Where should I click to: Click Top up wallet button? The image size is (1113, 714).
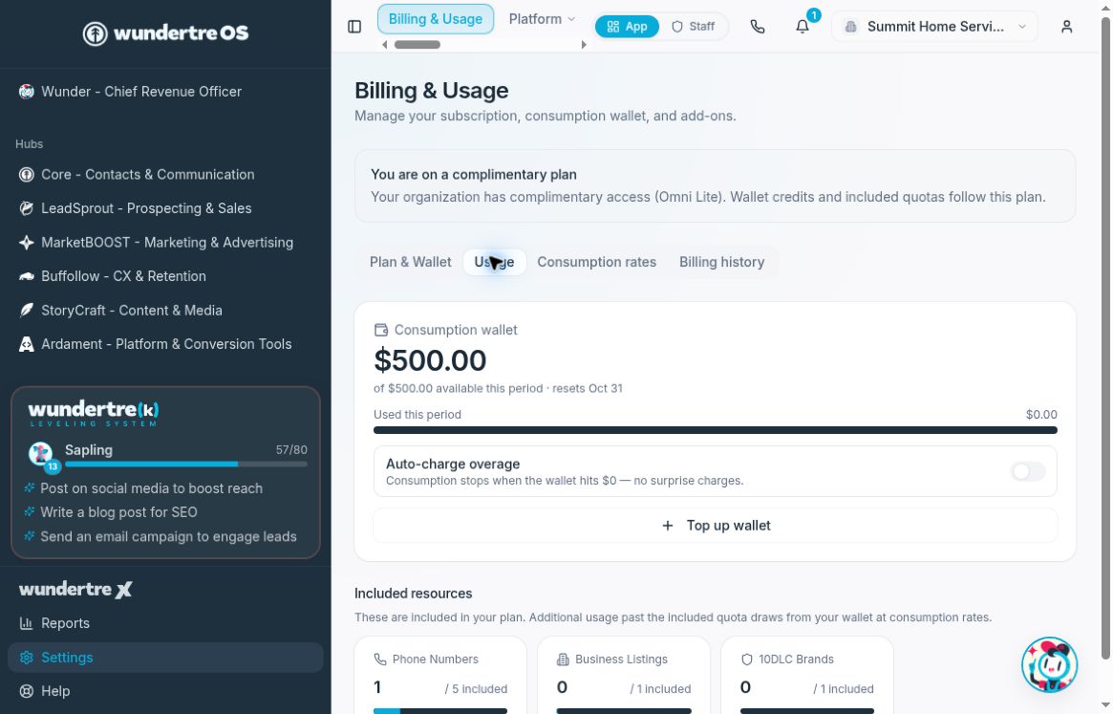pos(715,526)
